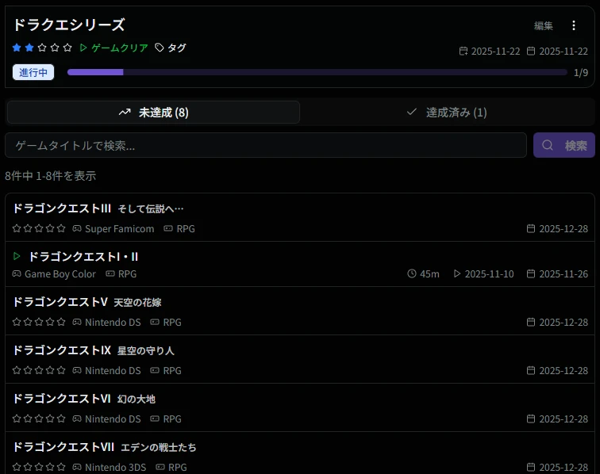Click the 進行中 status badge

click(x=33, y=72)
